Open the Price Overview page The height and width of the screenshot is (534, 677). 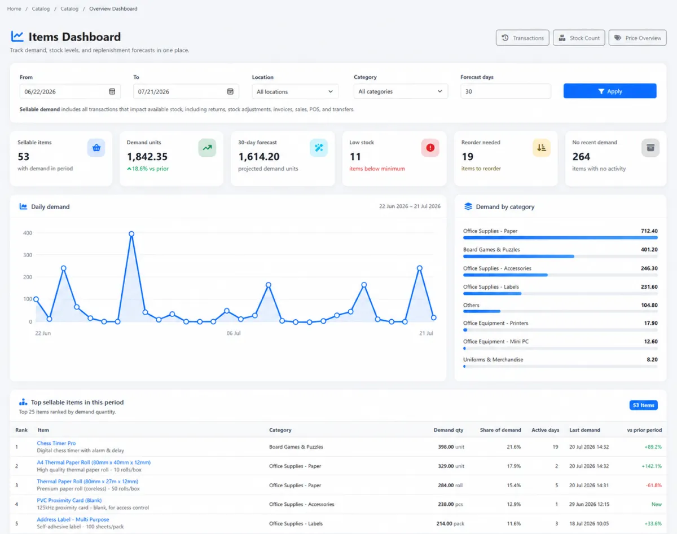(x=638, y=38)
